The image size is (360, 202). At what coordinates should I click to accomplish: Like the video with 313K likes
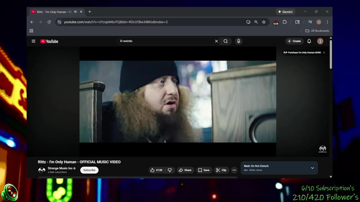click(x=157, y=170)
